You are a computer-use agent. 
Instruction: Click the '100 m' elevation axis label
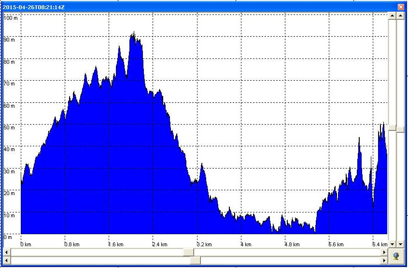pyautogui.click(x=11, y=18)
